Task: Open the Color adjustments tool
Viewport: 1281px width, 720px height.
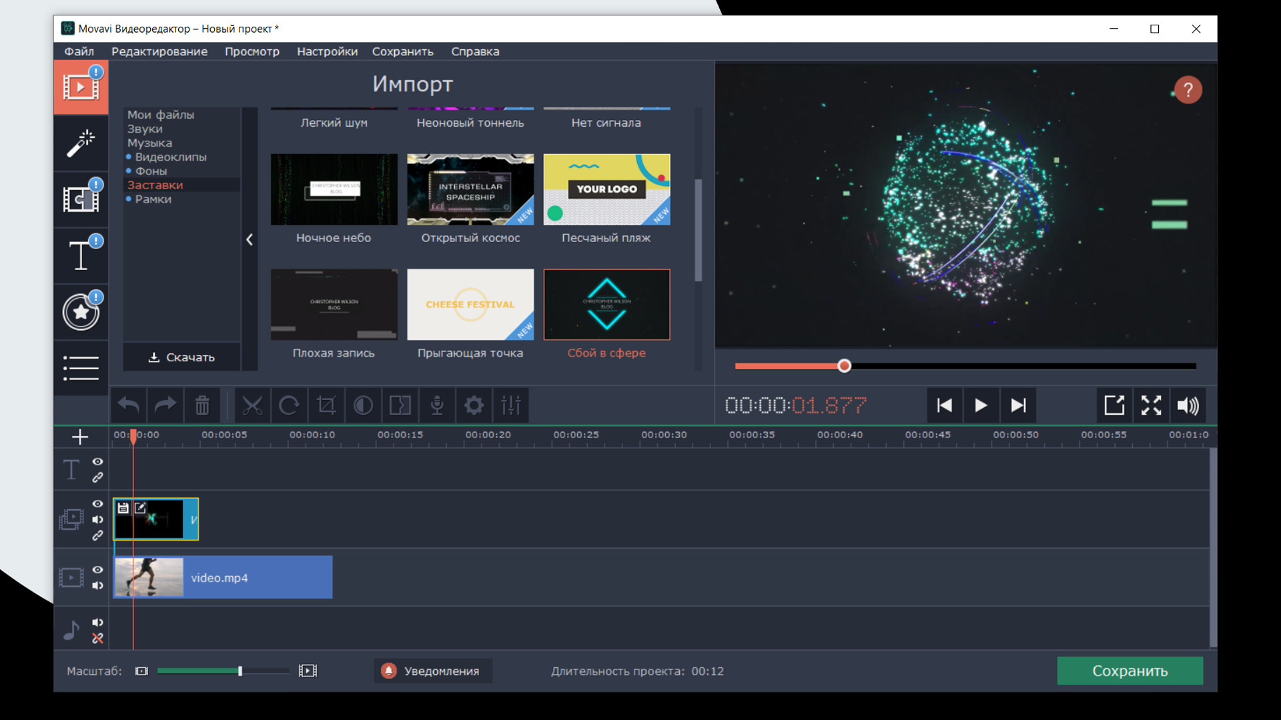Action: 363,405
